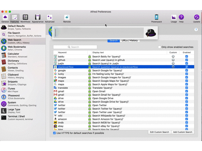Toggle Only show enabled searches
Screen dimensions: 202x151
(x=159, y=47)
